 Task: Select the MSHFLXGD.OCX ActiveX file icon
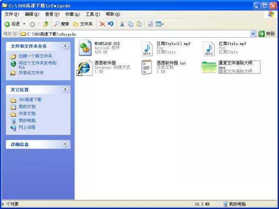click(x=85, y=48)
